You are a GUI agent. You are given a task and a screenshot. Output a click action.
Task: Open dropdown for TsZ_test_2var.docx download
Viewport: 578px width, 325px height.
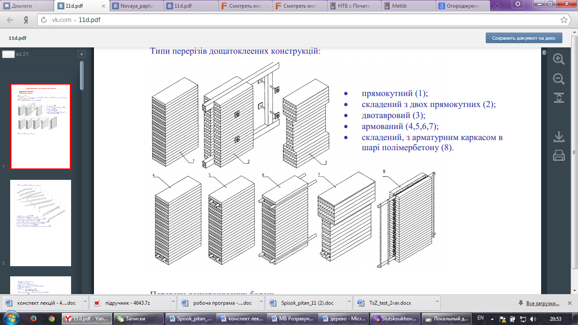pos(437,303)
